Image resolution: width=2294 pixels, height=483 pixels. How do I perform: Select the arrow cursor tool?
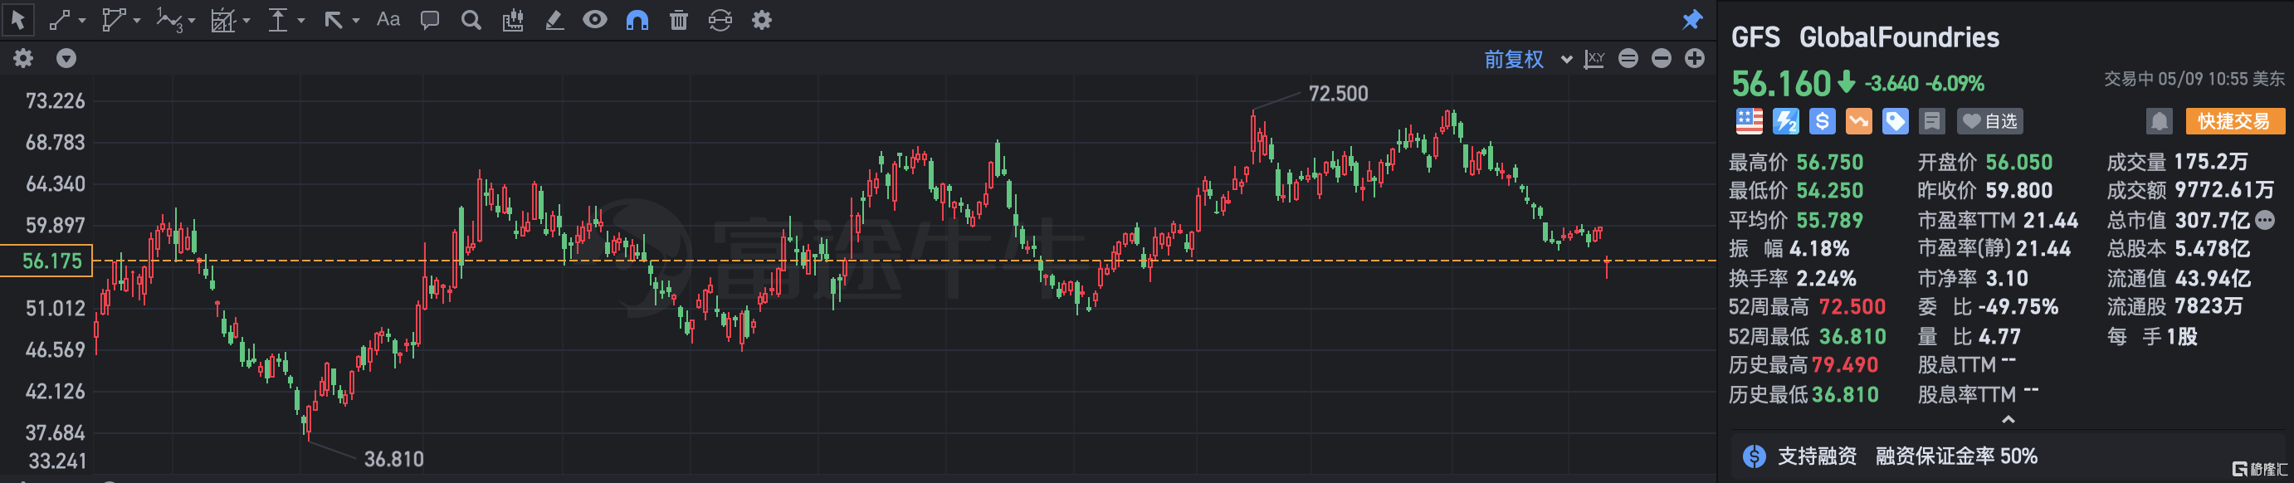pos(17,19)
